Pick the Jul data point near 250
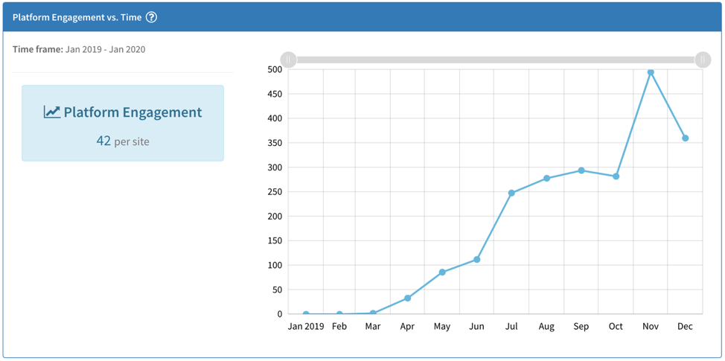Viewport: 725px width, 361px height. click(511, 193)
